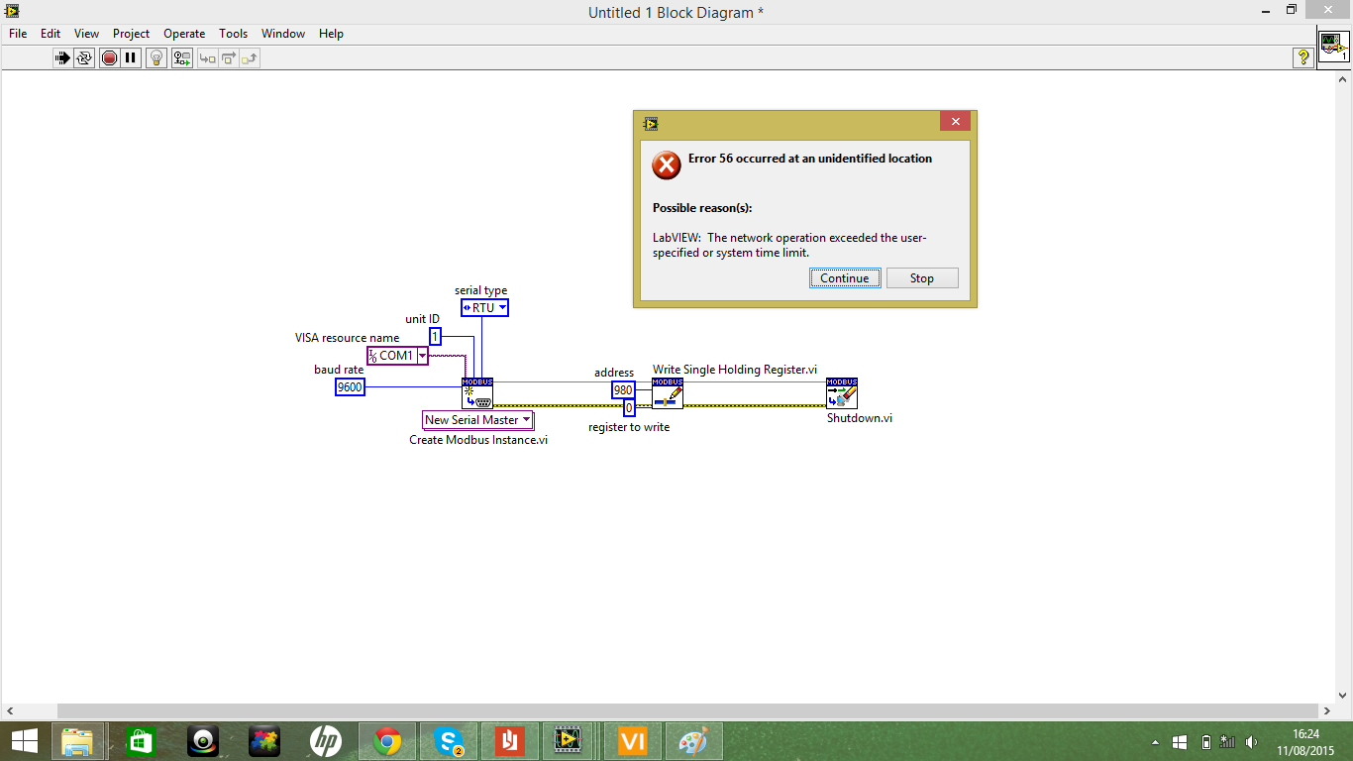Switch to the LabVIEW taskbar icon
The image size is (1353, 761).
point(567,741)
